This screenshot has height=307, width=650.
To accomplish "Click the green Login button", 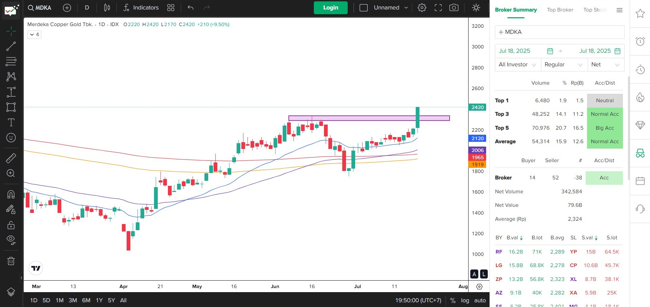I will coord(330,7).
